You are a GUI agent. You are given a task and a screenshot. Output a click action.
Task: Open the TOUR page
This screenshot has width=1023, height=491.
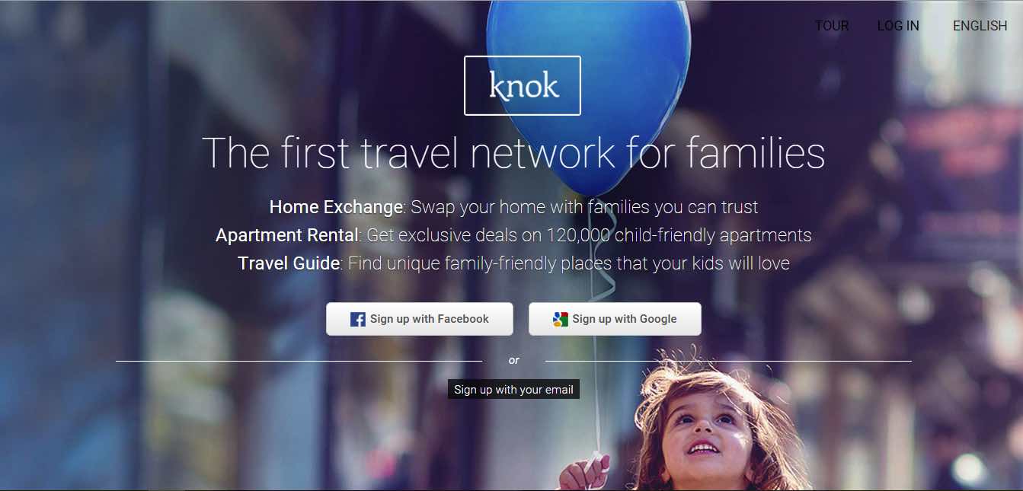[832, 26]
